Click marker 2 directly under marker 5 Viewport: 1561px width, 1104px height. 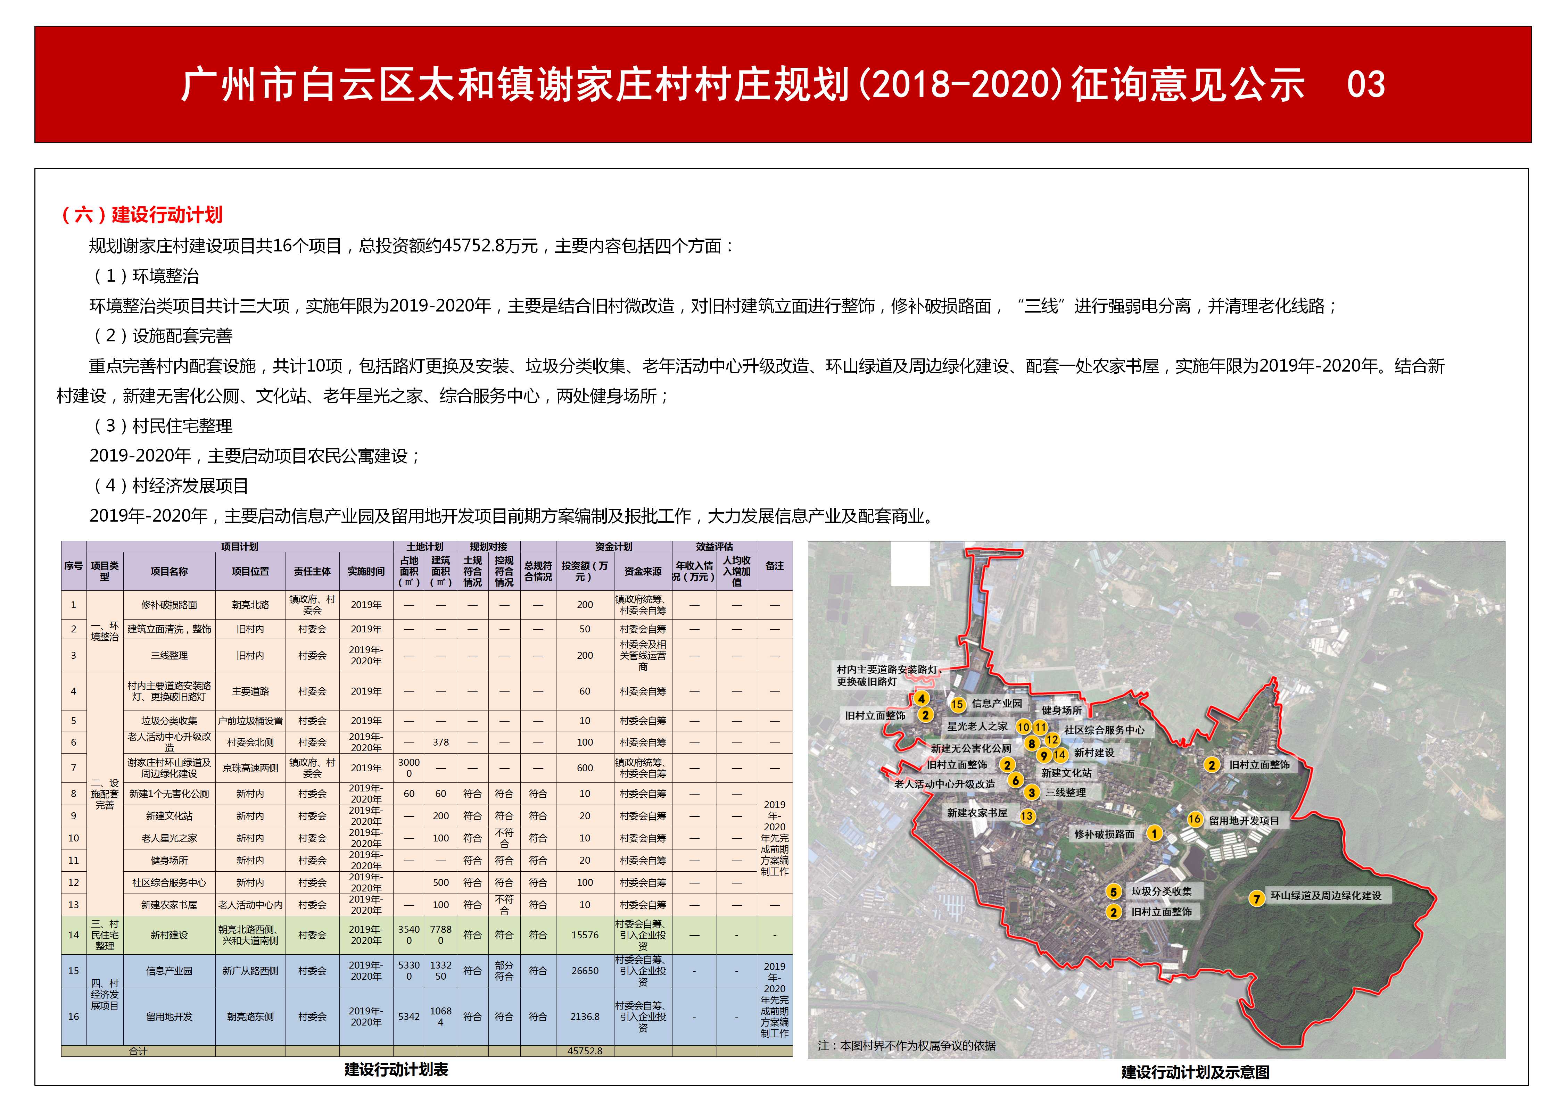click(1113, 912)
